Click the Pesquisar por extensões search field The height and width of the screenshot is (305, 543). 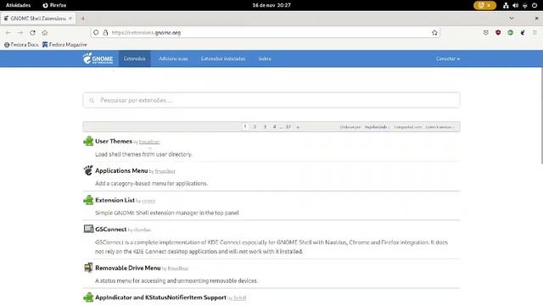tap(271, 100)
